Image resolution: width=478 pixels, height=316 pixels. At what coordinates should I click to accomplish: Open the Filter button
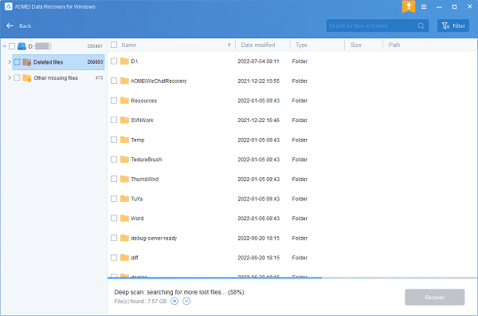click(453, 26)
